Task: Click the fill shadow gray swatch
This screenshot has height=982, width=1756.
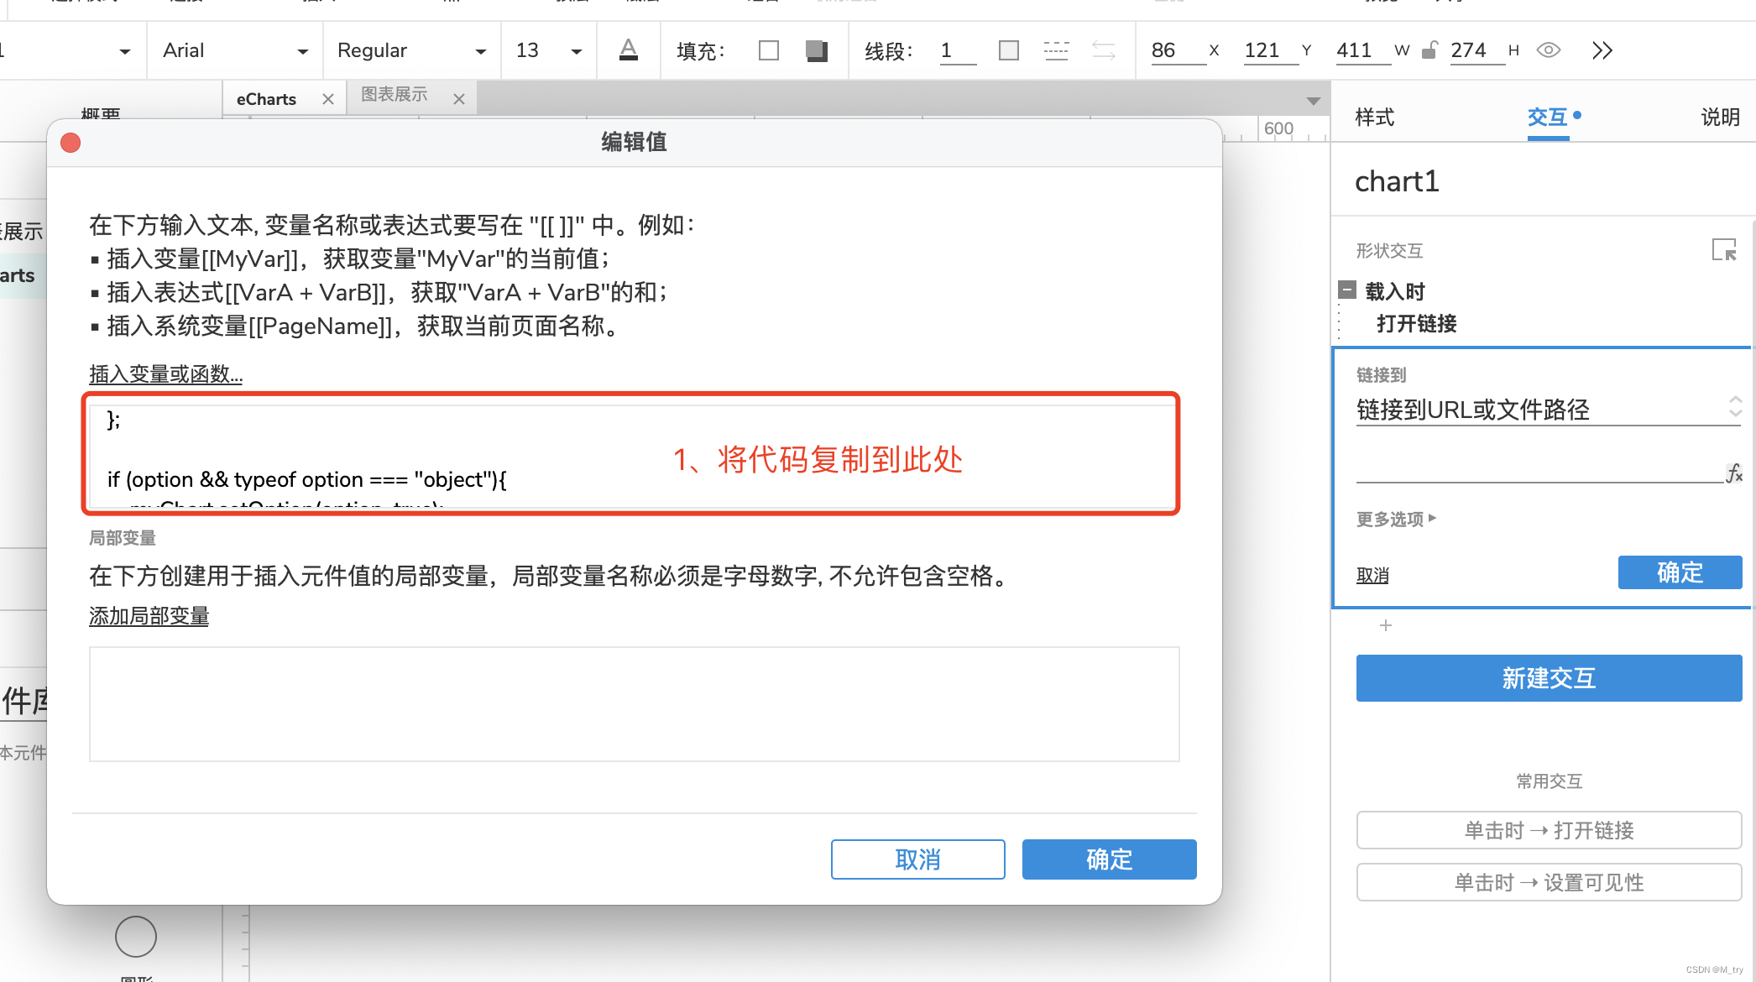Action: tap(816, 50)
